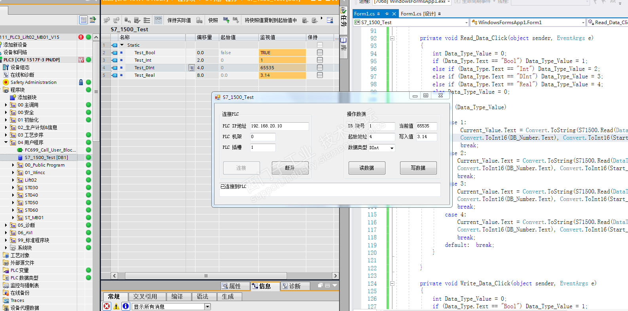The width and height of the screenshot is (628, 311).
Task: Click the 读数据 button
Action: pyautogui.click(x=366, y=168)
